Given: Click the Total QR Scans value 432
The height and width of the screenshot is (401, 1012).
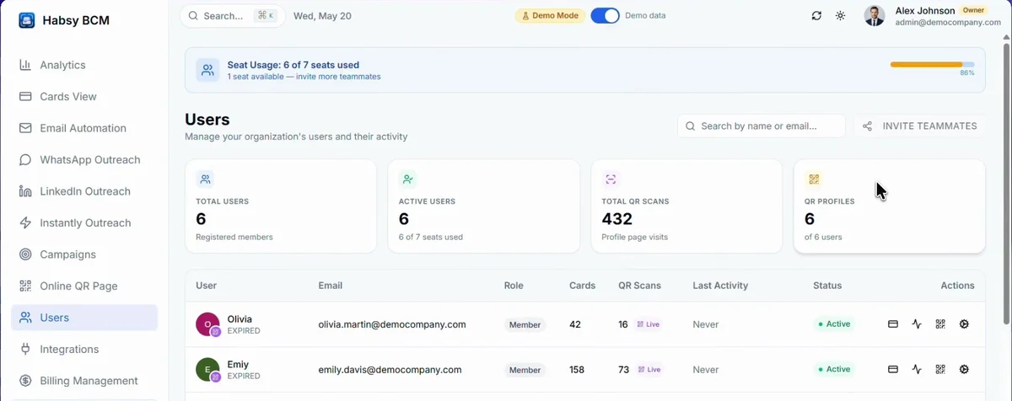Looking at the screenshot, I should [617, 219].
